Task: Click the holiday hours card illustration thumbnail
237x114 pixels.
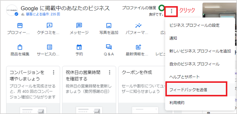Action: 89,111
